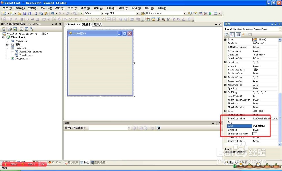Screen dimensions: 282x171
Task: Click Clear All output icon in Output panel
Action: click(x=152, y=128)
